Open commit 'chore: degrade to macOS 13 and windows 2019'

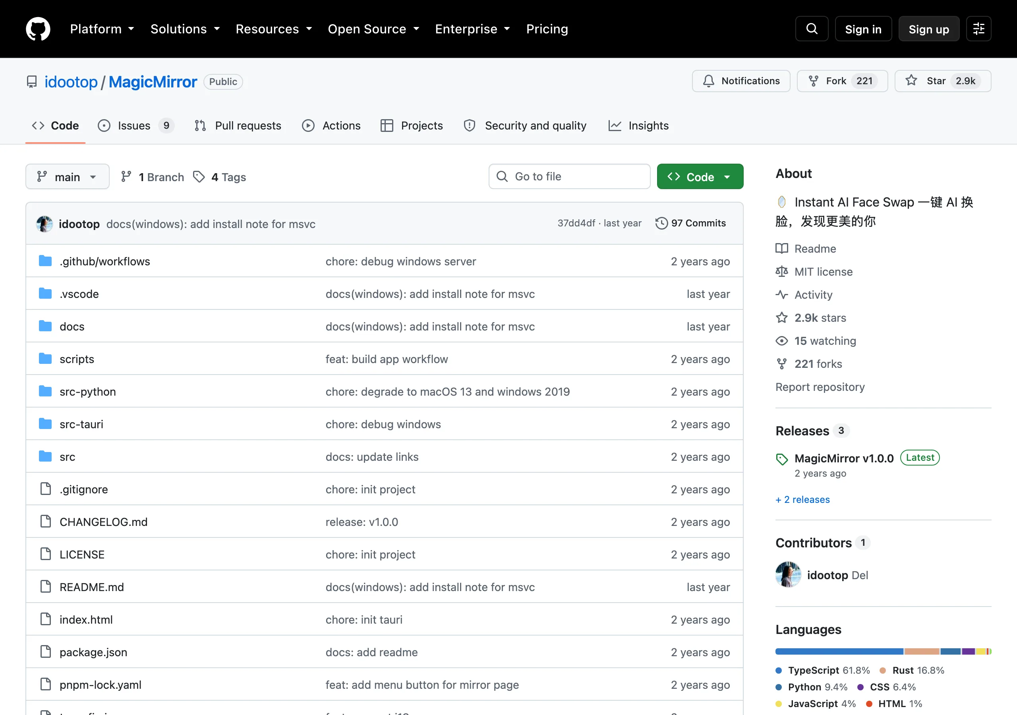pyautogui.click(x=447, y=392)
